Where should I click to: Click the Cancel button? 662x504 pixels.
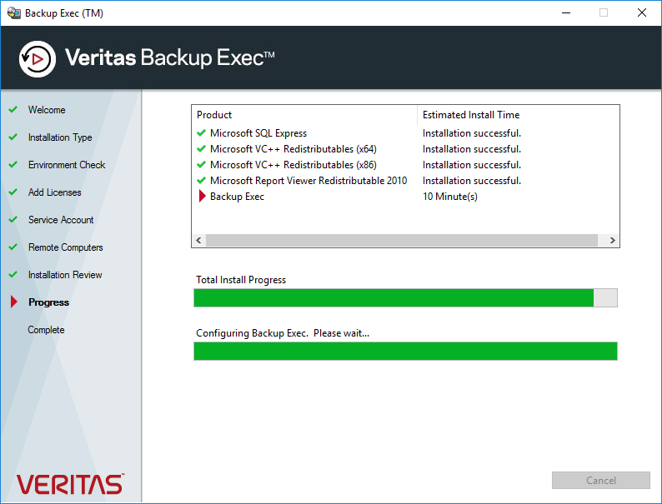(x=601, y=481)
